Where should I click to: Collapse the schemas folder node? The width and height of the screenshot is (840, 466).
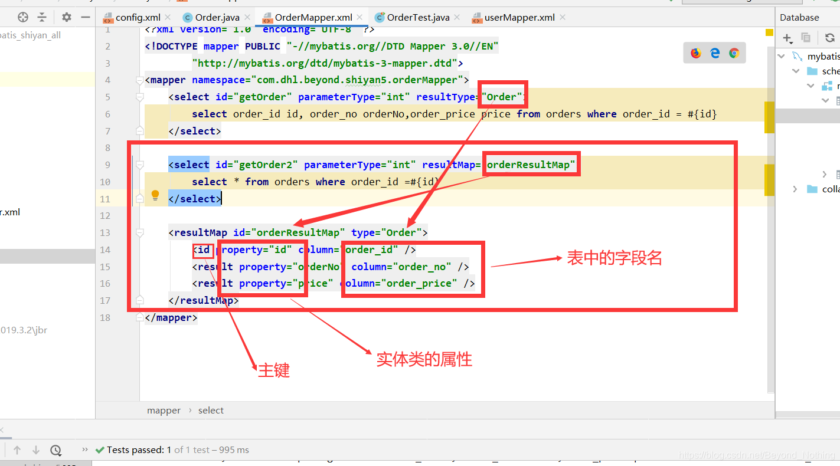[x=796, y=71]
